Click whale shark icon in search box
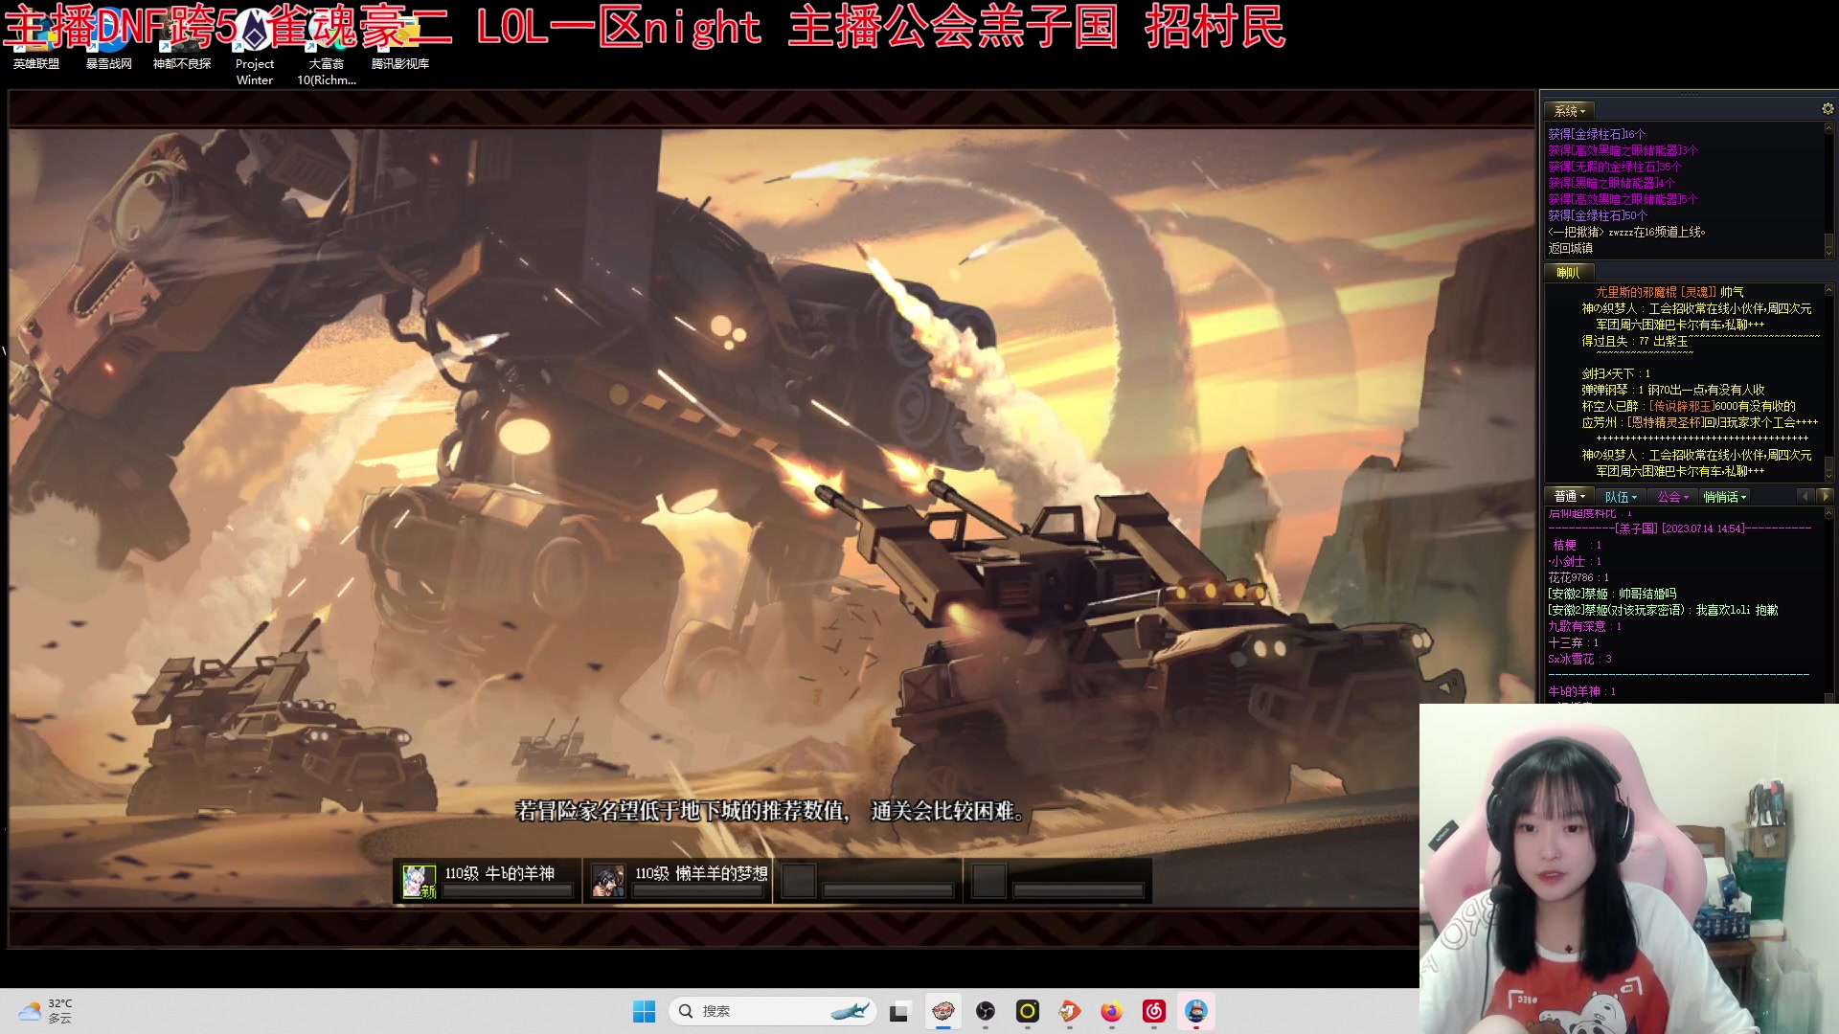Viewport: 1839px width, 1034px height. (850, 1011)
